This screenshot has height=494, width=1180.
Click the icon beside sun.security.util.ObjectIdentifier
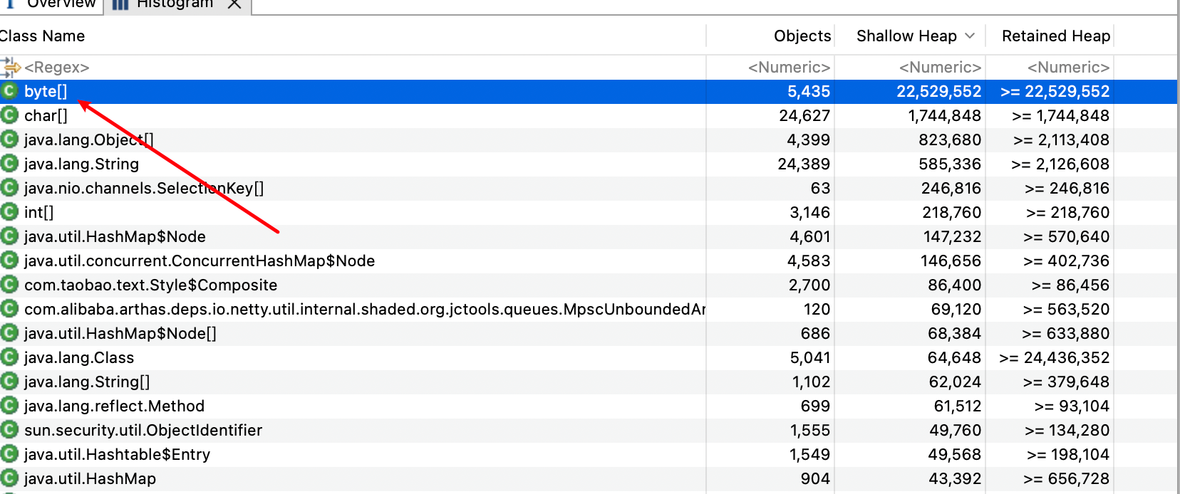click(9, 430)
